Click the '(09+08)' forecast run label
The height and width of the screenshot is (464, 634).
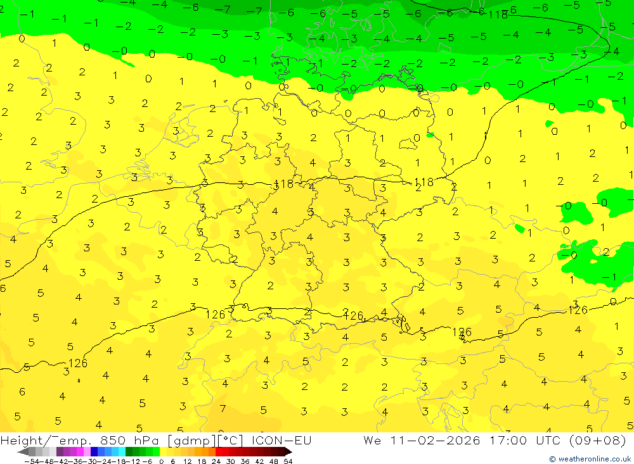[x=598, y=440]
